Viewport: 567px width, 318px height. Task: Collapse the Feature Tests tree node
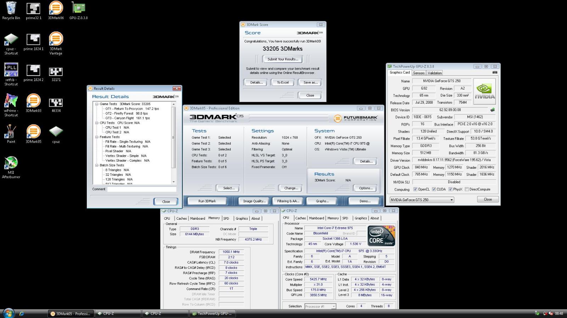(x=96, y=137)
